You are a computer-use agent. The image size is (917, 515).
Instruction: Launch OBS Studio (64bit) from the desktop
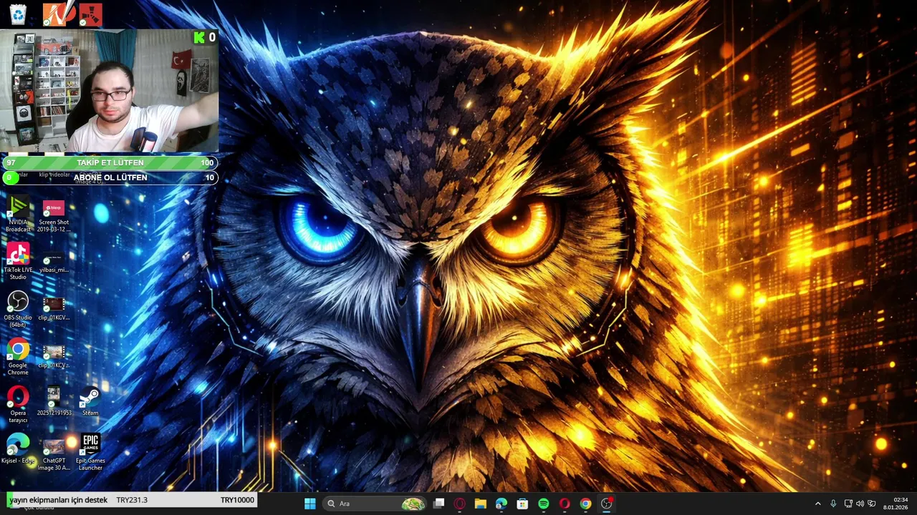(18, 309)
